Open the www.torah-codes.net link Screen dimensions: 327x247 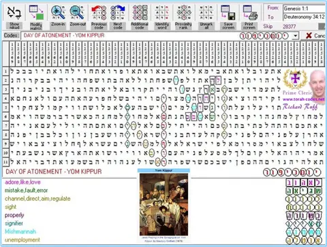click(303, 99)
